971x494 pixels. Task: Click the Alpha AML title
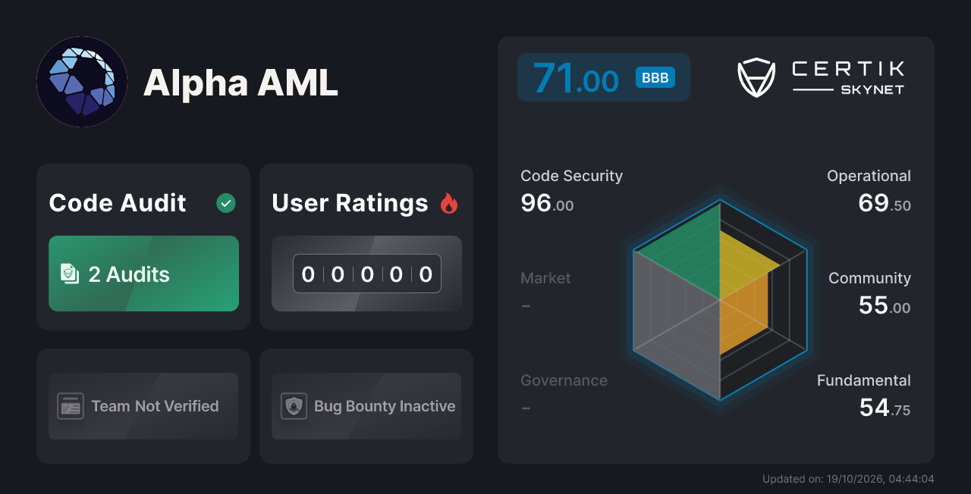pos(240,83)
